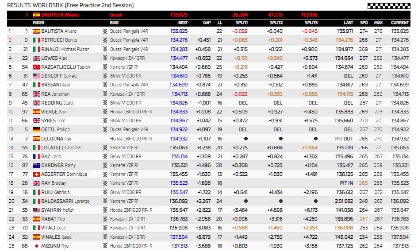Viewport: 418px width, 252px height.
Task: Click the checkered flag icon in BASSANI's row
Action: (x=105, y=85)
